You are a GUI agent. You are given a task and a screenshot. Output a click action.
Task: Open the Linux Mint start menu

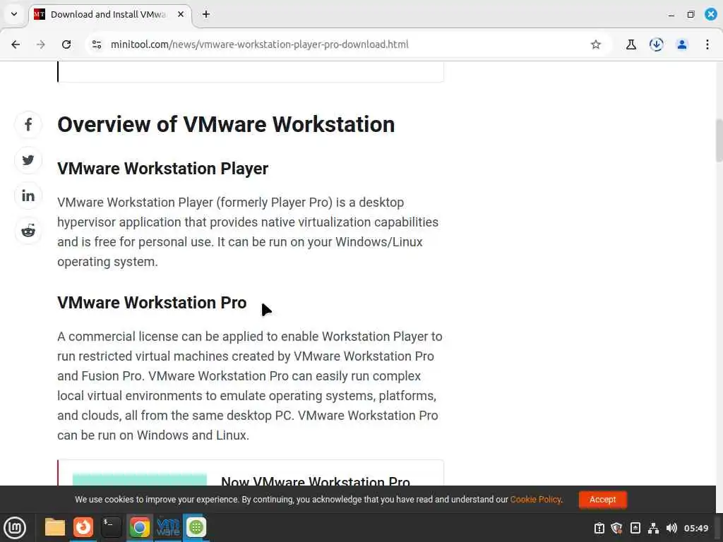coord(15,528)
